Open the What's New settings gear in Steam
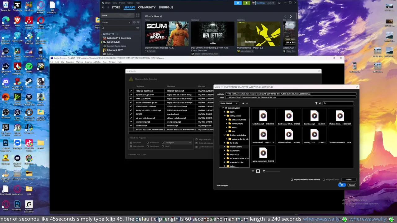This screenshot has height=223, width=397. coord(161,16)
